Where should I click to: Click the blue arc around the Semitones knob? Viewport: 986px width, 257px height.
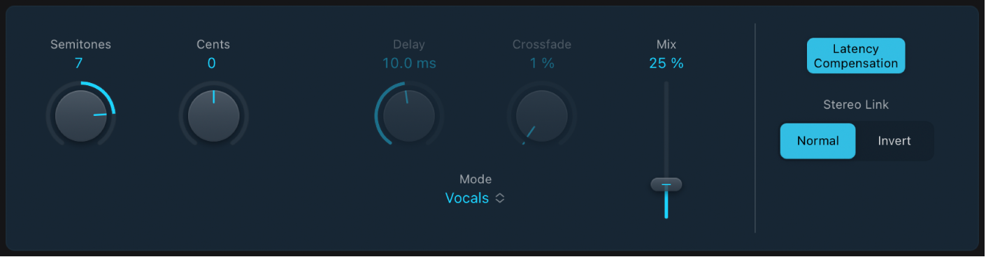coord(103,94)
